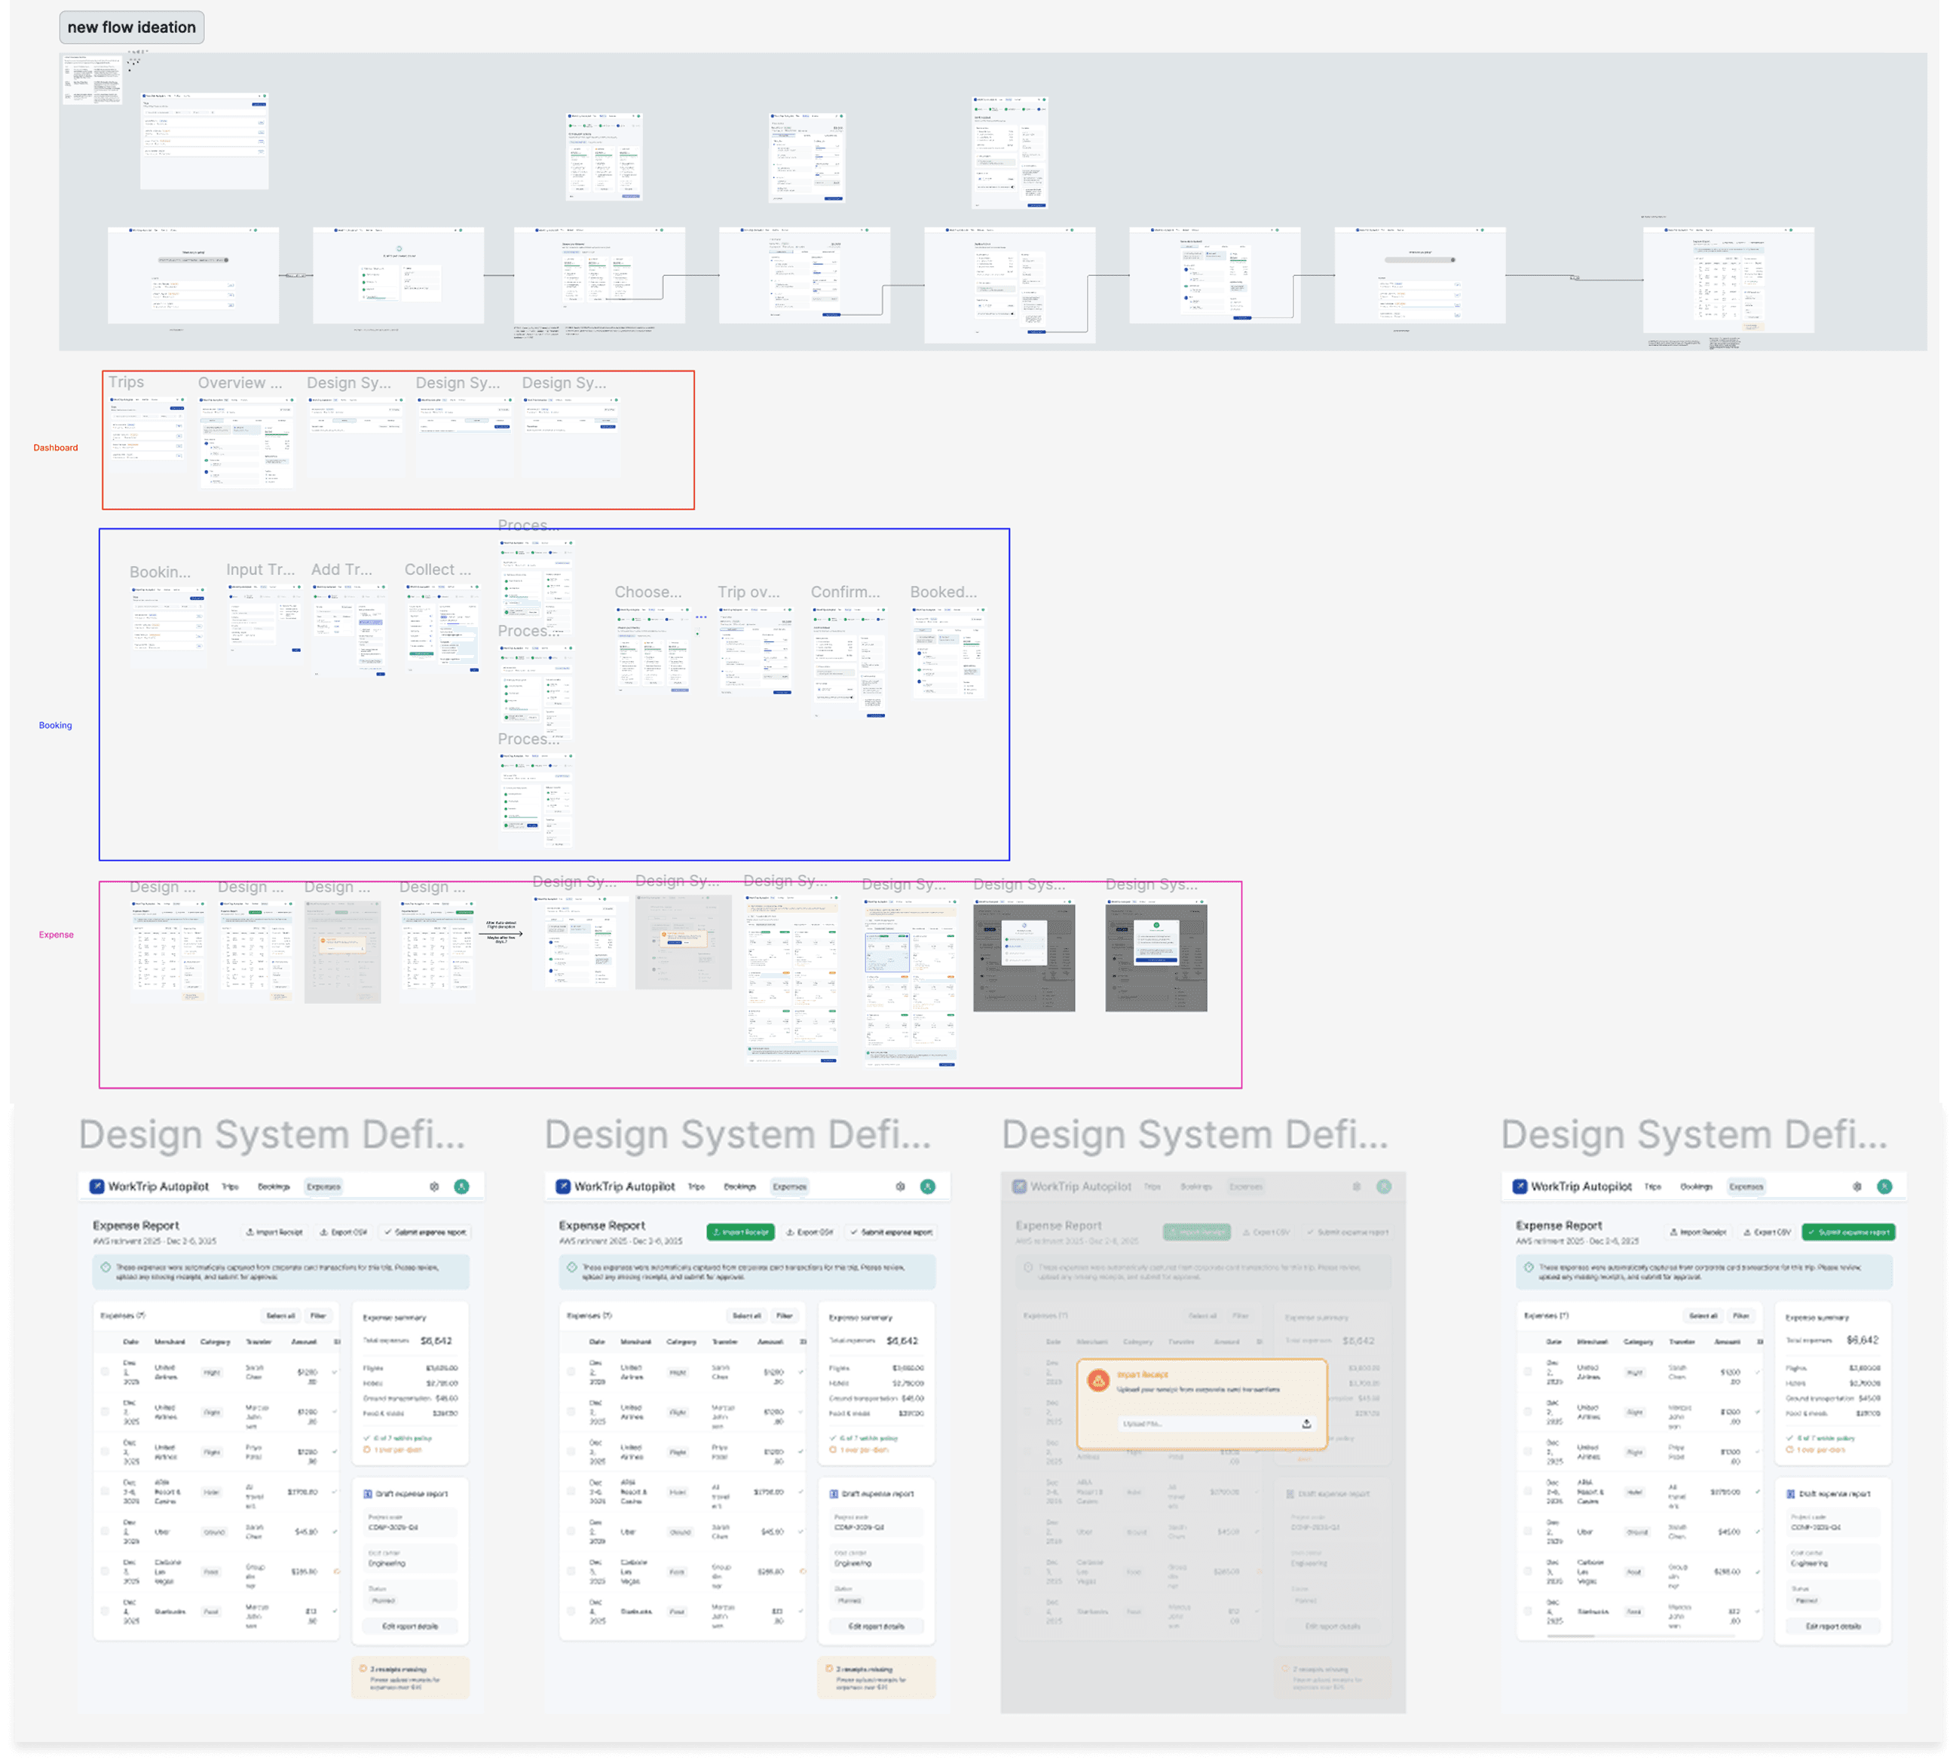Click user avatar in rightmost expense mockup header
This screenshot has width=1953, height=1760.
click(1884, 1186)
